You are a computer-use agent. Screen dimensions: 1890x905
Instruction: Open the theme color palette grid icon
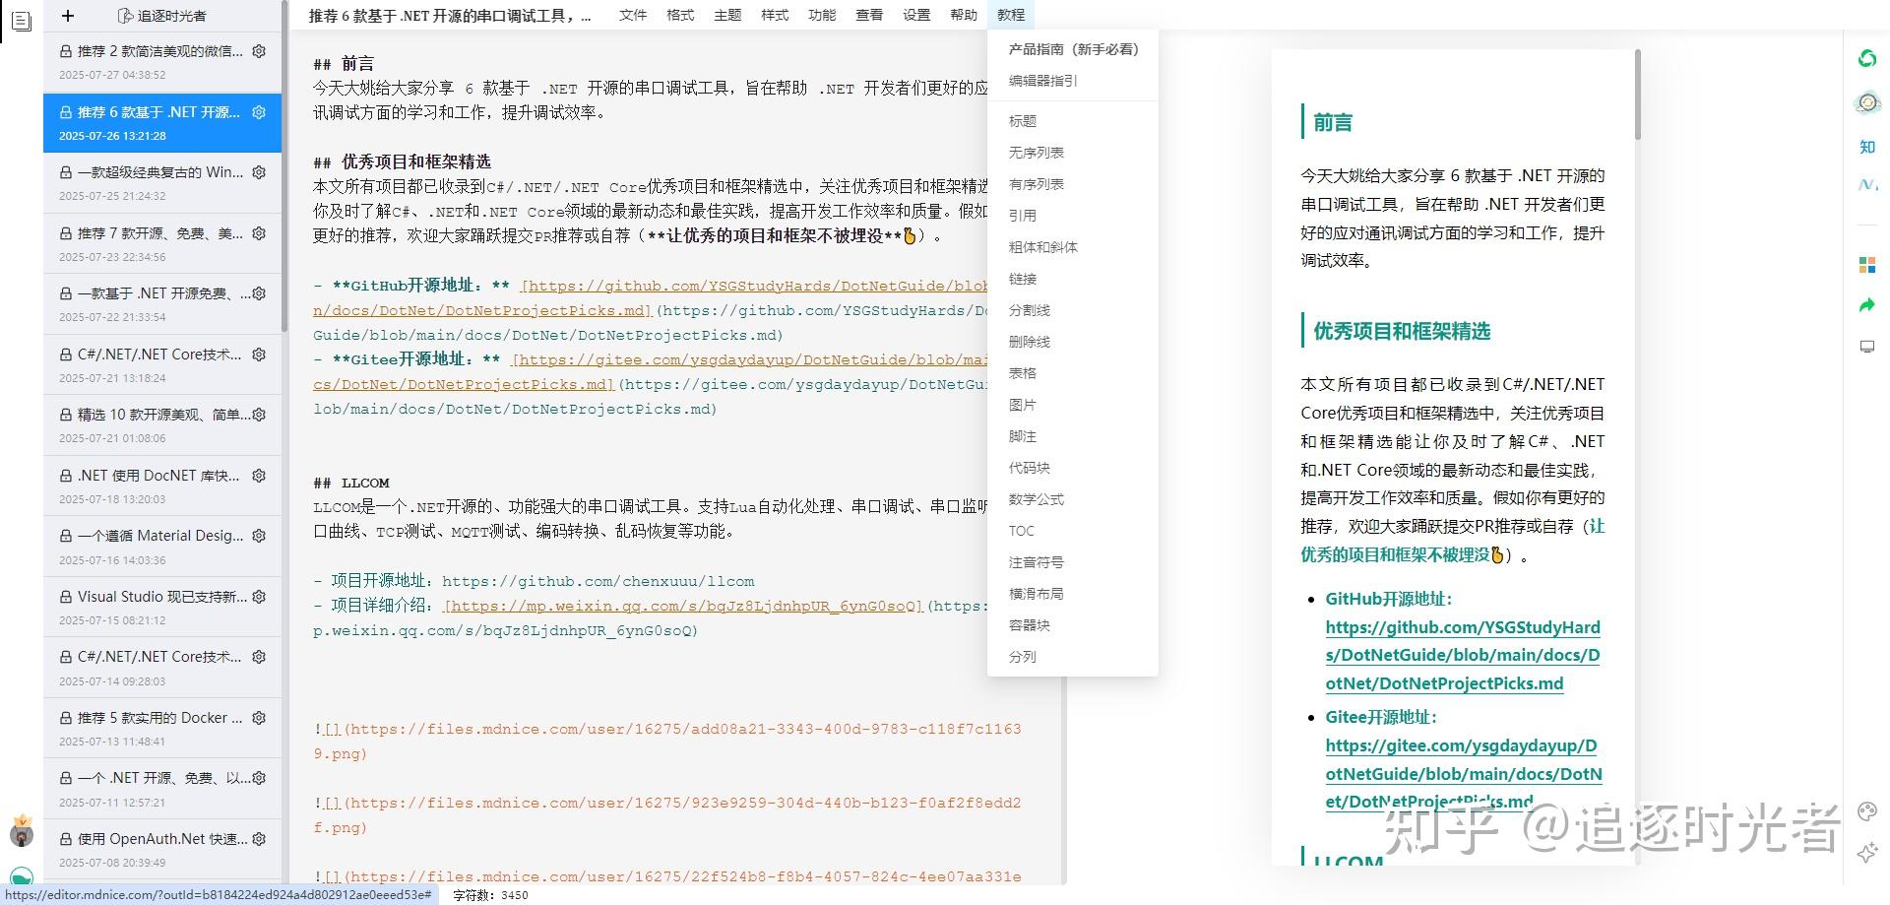point(1866,264)
